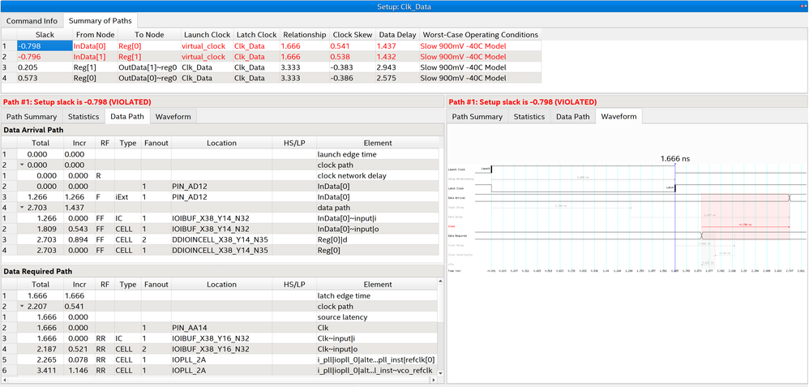Open Statistics tab in right pane
The width and height of the screenshot is (809, 387).
[x=529, y=117]
